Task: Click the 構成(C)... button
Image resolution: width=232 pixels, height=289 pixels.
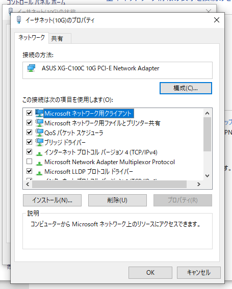Action: click(x=186, y=88)
